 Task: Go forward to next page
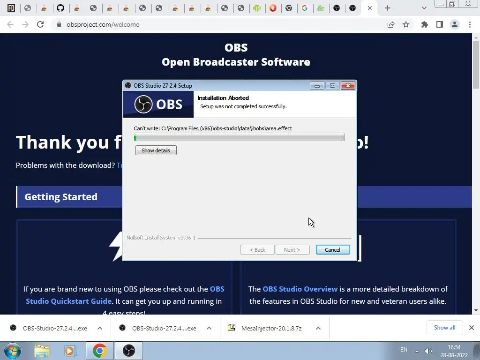pos(25,24)
